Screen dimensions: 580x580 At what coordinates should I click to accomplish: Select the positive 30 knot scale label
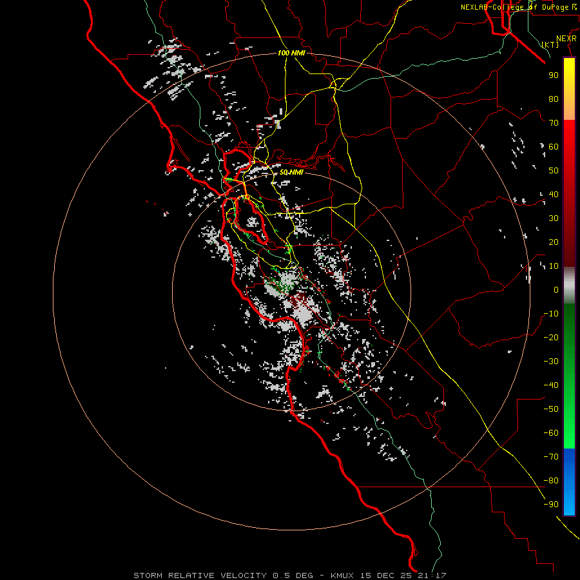(x=554, y=218)
